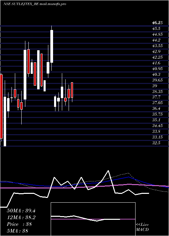Select the 35.75 price axis label
This screenshot has width=169, height=236.
[158, 114]
